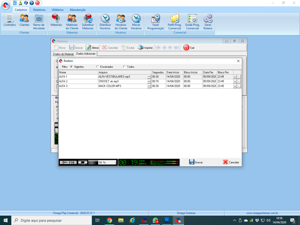This screenshot has width=300, height=225.
Task: Switch to the Relatórios ribbon tab
Action: (x=39, y=10)
